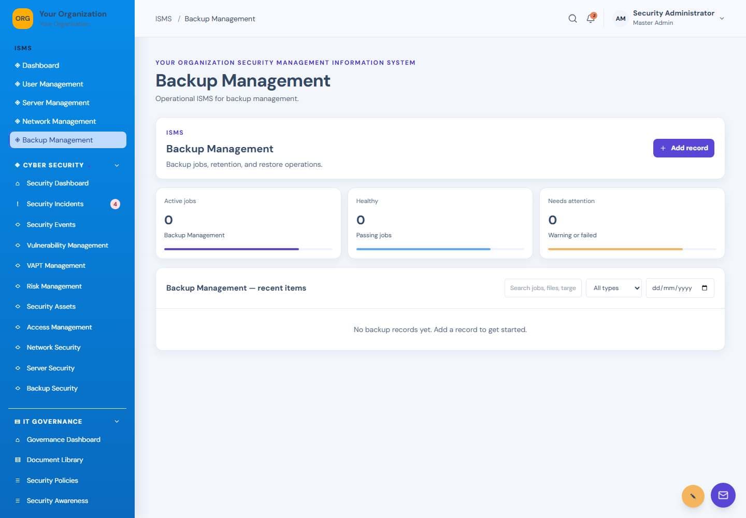Click the Needs attention stats card
The height and width of the screenshot is (518, 746).
point(632,223)
